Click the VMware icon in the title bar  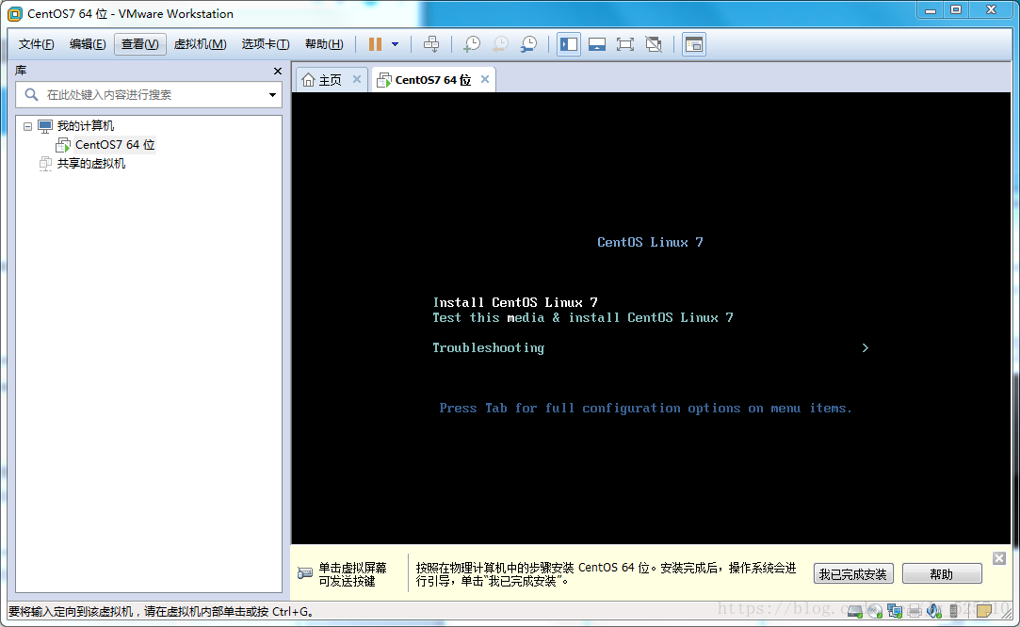(14, 14)
